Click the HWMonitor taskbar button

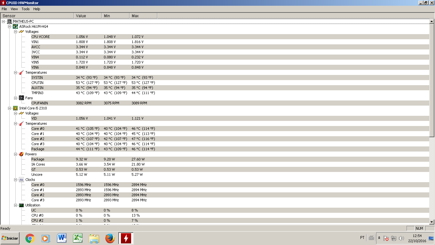pyautogui.click(x=126, y=238)
